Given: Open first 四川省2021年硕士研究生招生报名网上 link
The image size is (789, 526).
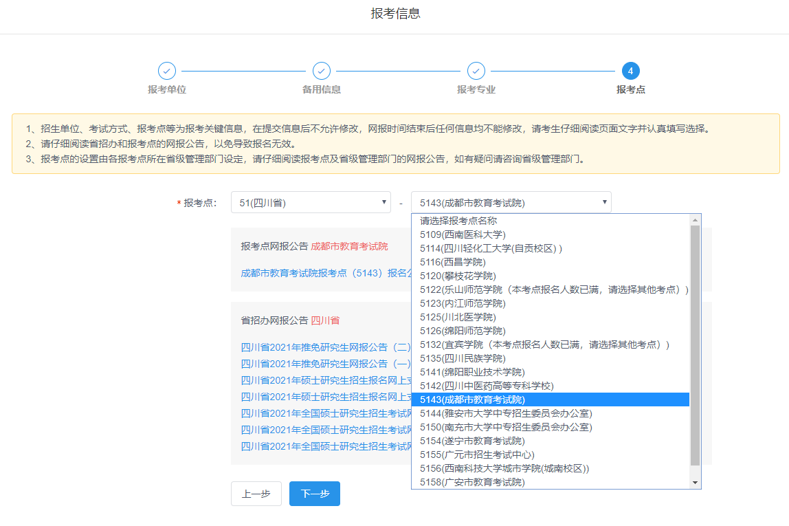Looking at the screenshot, I should coord(326,380).
